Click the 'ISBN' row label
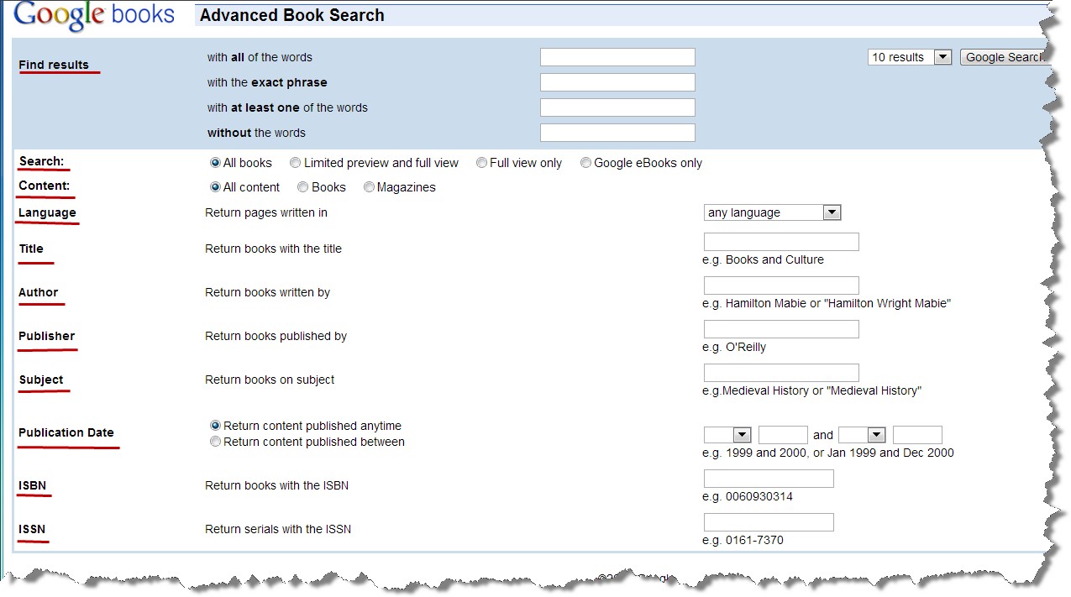 pos(33,485)
